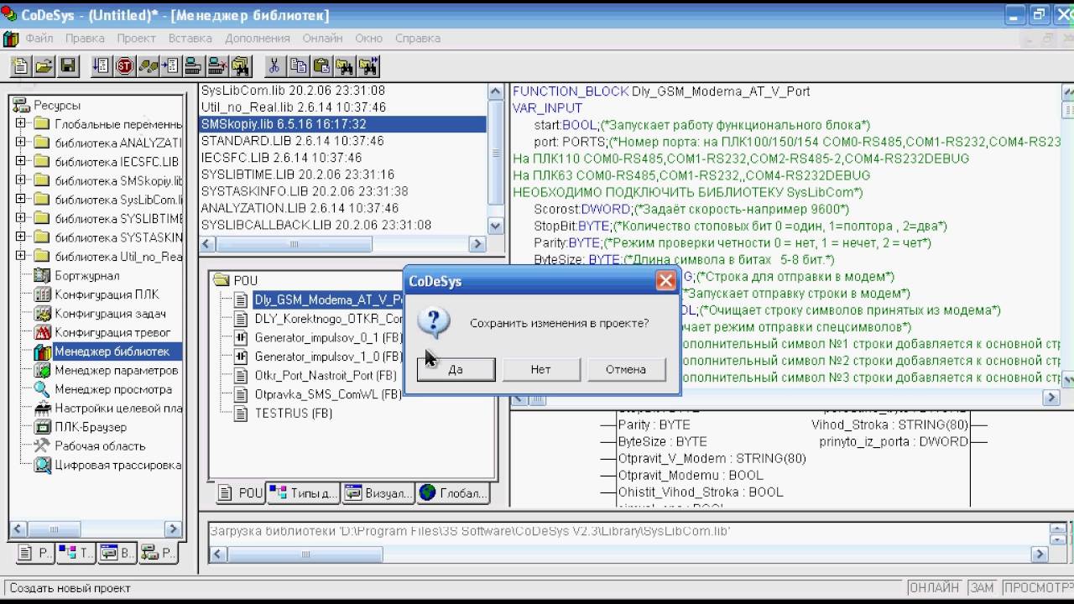Click library list scroll down arrow

[495, 226]
